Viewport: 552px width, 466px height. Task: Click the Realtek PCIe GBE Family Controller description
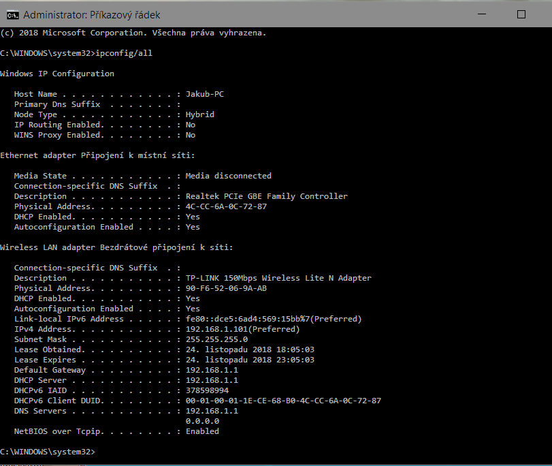266,196
